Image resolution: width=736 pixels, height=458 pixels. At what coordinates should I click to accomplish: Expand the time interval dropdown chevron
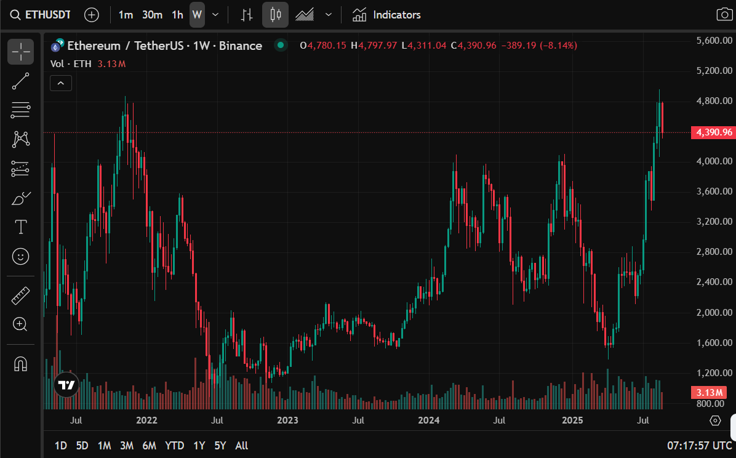click(215, 15)
